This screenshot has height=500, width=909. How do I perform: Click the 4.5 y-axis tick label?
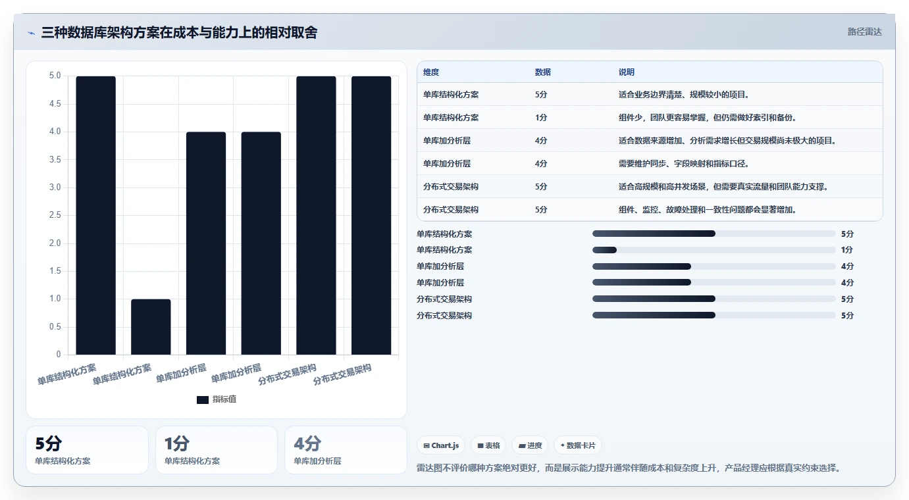point(55,104)
